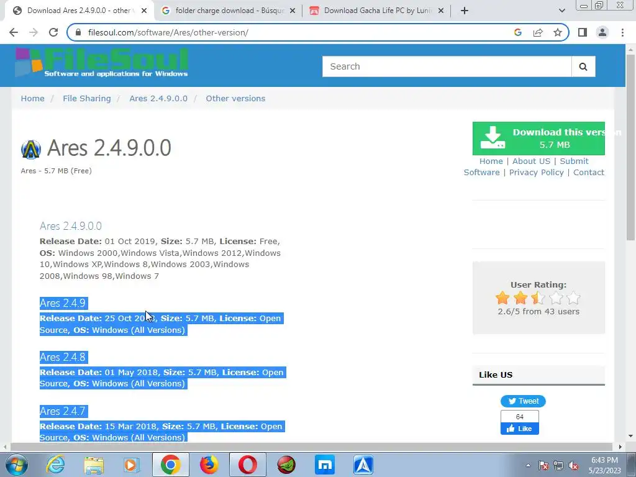The image size is (636, 477).
Task: Rate five stars in User Rating
Action: coord(573,298)
